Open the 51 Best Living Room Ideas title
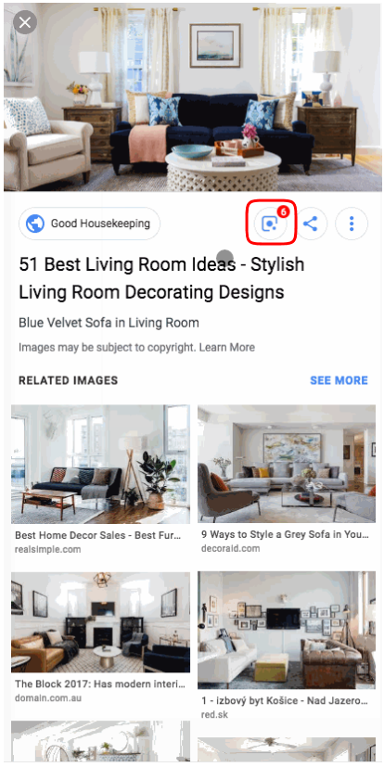Screen dimensions: 384x767 [x=162, y=278]
